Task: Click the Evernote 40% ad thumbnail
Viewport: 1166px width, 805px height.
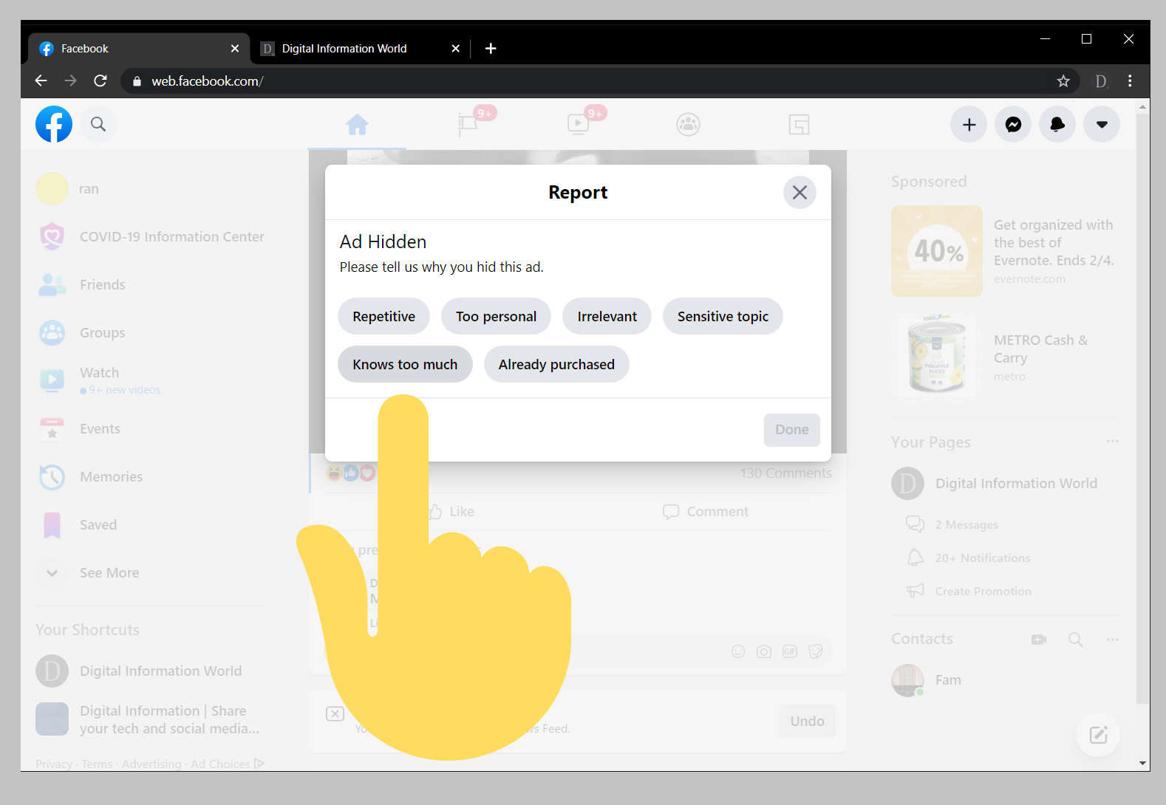Action: (937, 251)
